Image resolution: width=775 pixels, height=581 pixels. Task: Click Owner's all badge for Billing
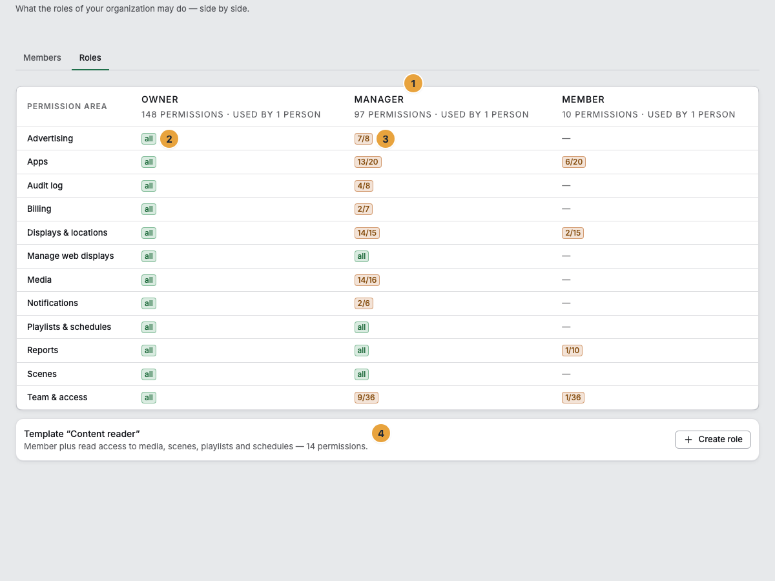point(149,209)
